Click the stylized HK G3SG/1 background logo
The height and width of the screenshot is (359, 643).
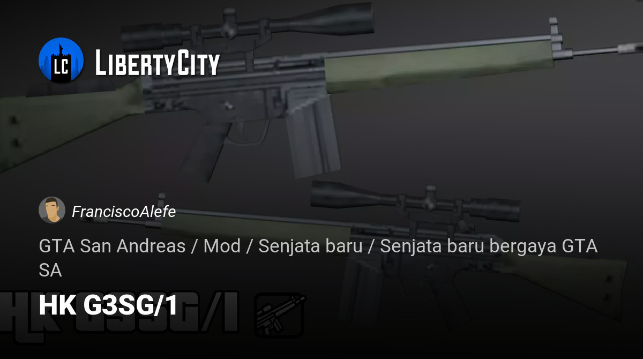(119, 312)
